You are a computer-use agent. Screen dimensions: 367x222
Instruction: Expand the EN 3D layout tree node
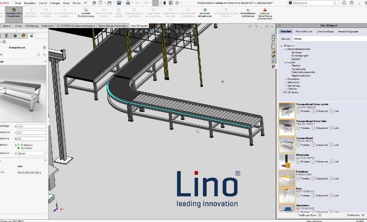tap(282, 92)
